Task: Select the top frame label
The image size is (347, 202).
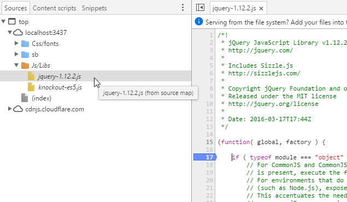Action: click(x=23, y=22)
